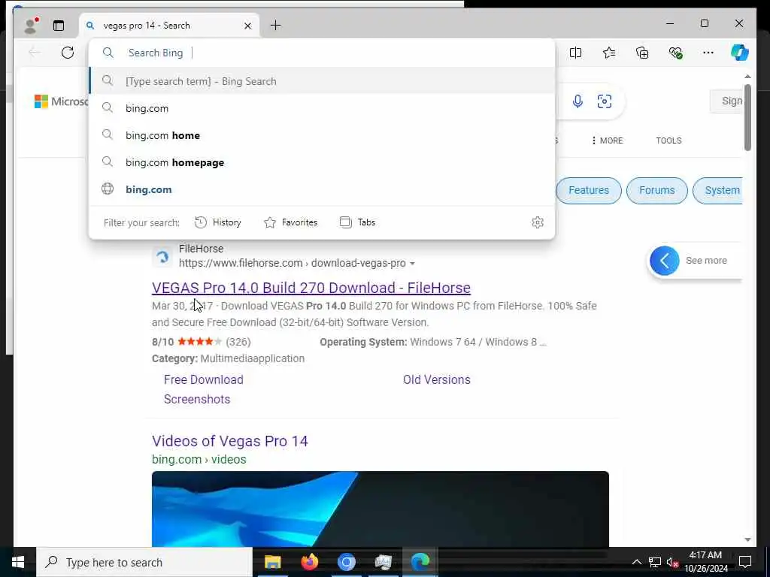Click the page vertical scrollbar thumb
This screenshot has height=577, width=770.
(x=747, y=117)
